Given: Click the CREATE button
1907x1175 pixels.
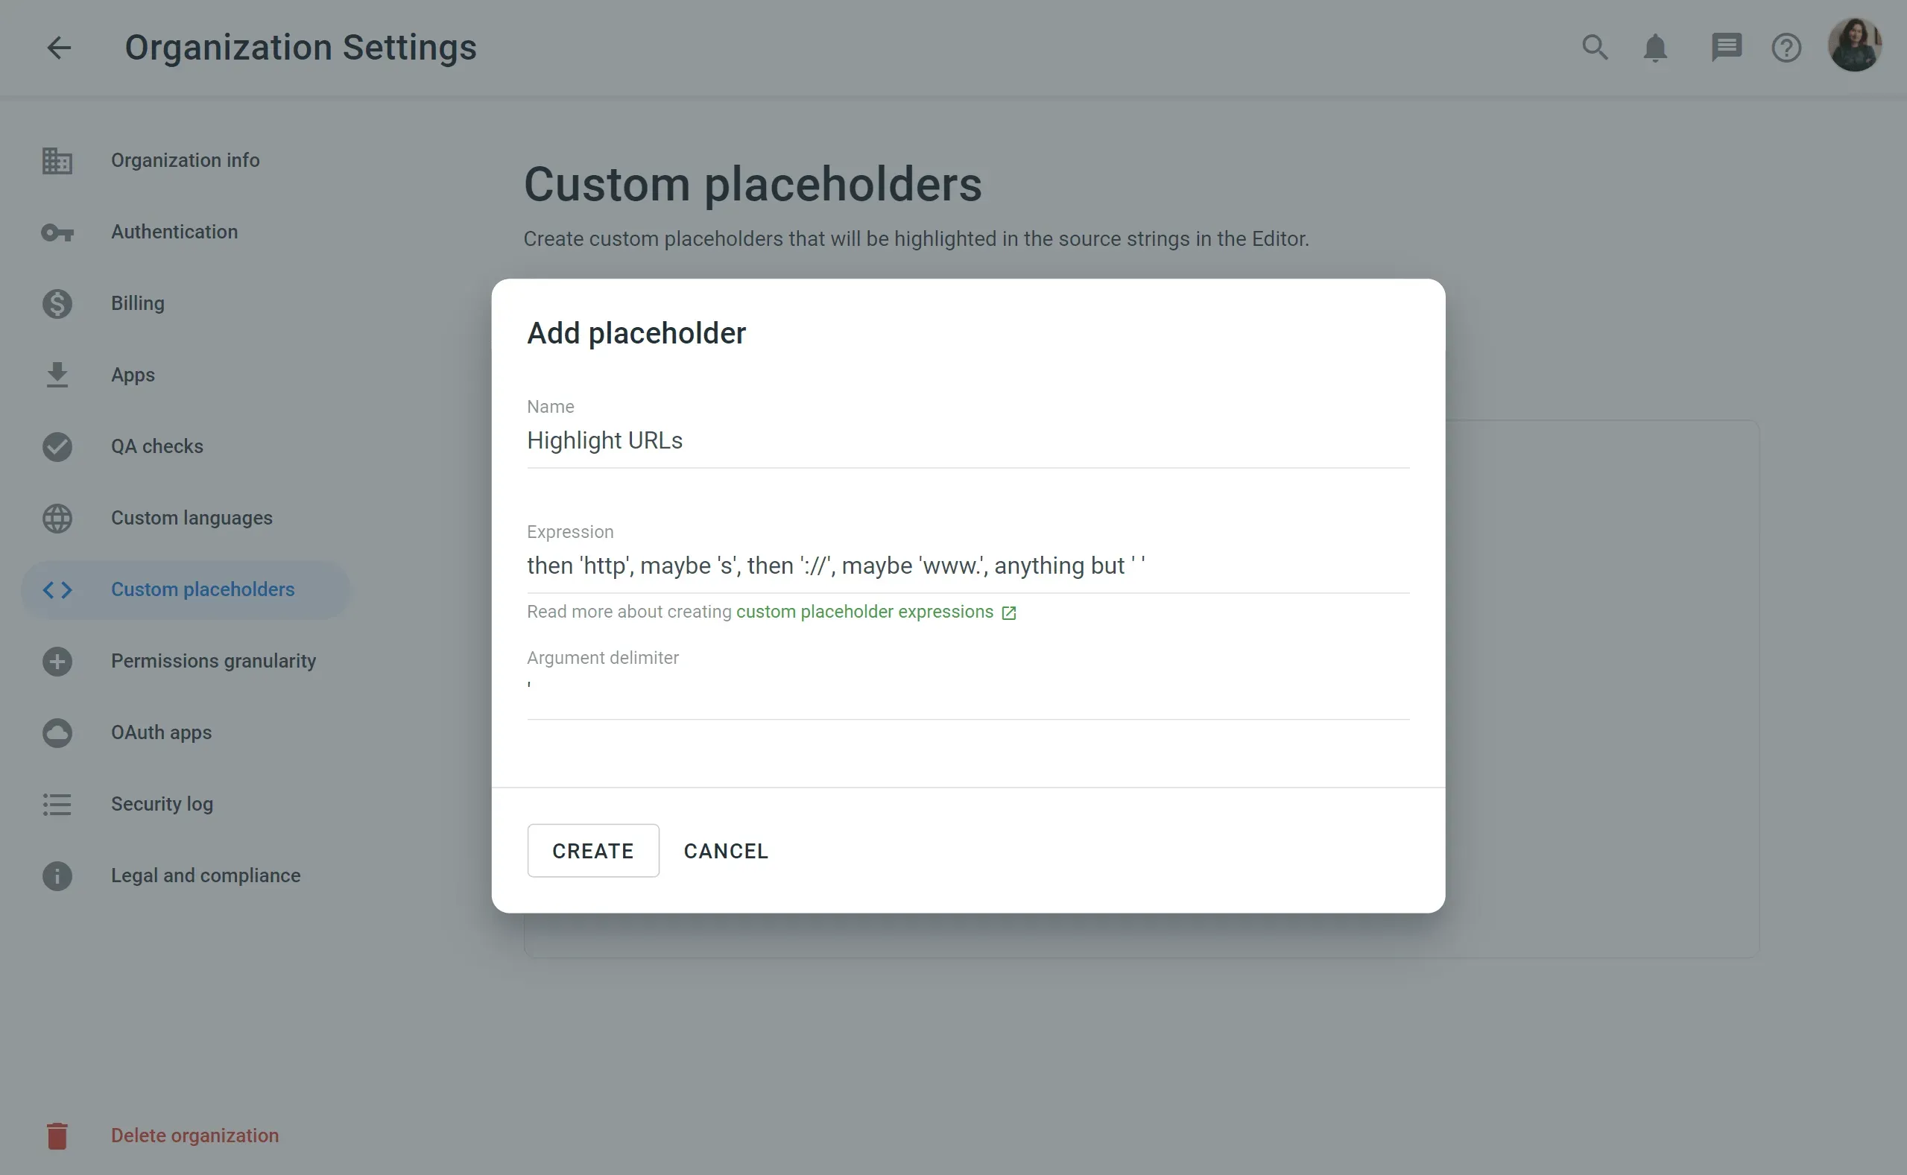Looking at the screenshot, I should 592,850.
